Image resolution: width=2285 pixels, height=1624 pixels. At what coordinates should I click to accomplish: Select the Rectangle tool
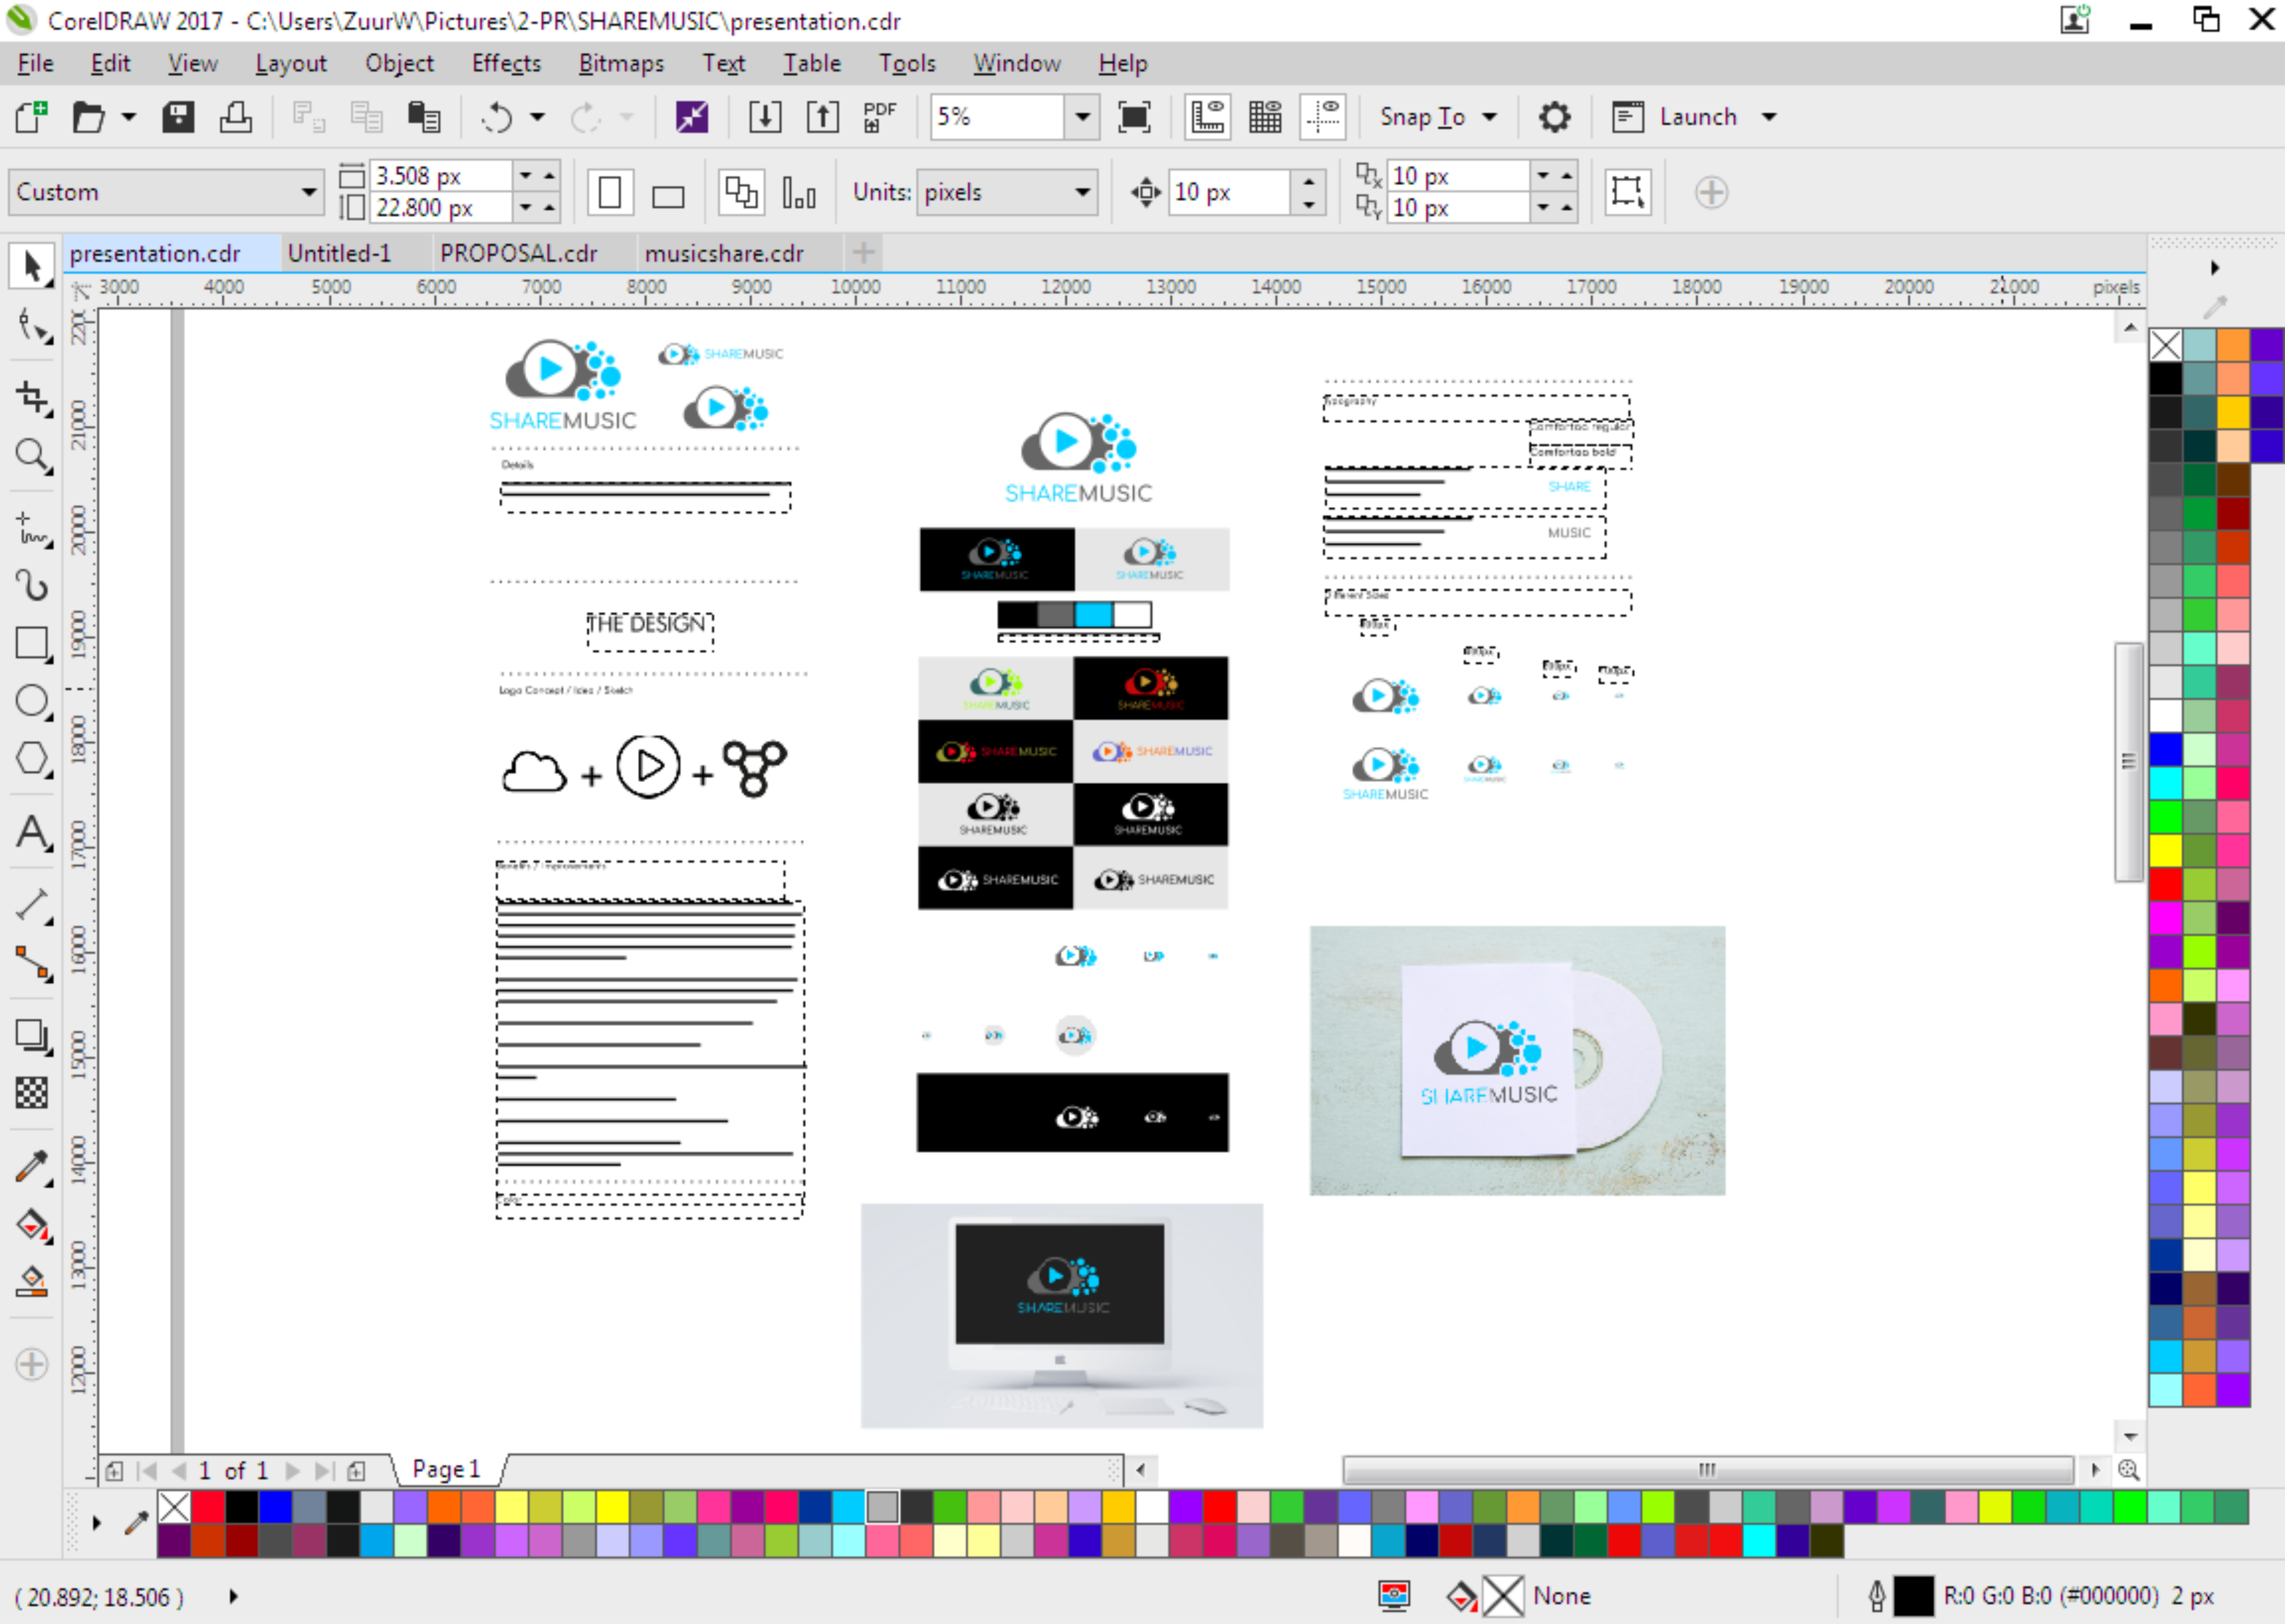(31, 644)
